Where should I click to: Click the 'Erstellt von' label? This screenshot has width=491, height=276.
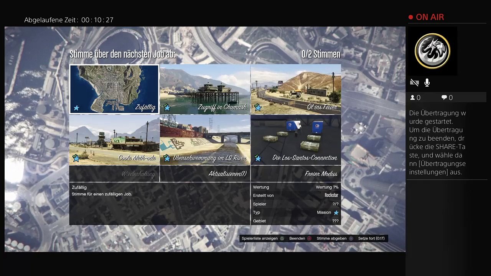263,195
